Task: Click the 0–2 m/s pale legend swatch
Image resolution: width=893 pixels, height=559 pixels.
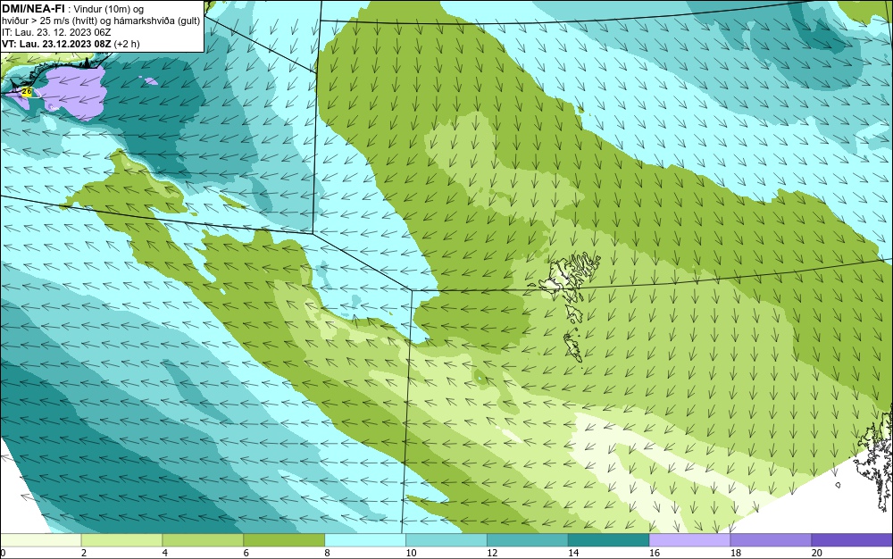Action: tap(41, 540)
